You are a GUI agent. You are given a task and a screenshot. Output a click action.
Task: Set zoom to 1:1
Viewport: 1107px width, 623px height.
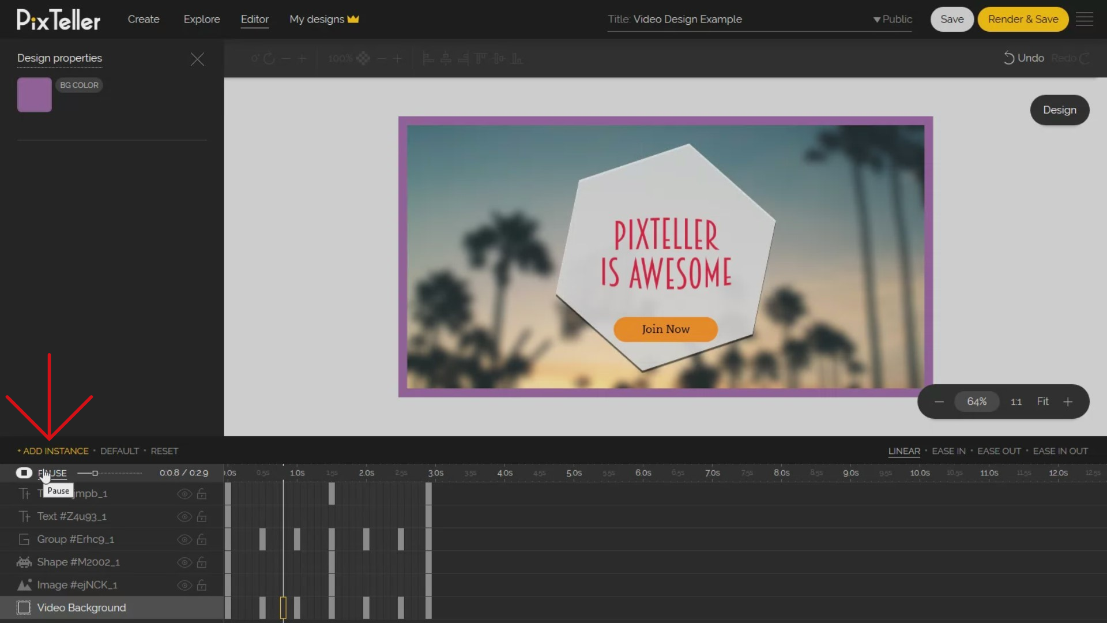[1016, 401]
